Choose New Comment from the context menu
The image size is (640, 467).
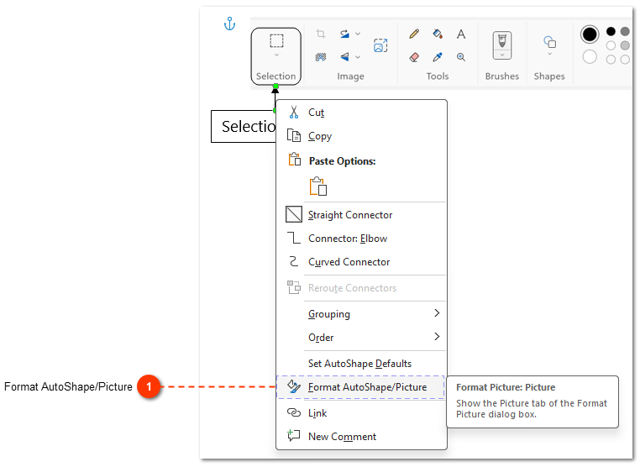point(361,437)
